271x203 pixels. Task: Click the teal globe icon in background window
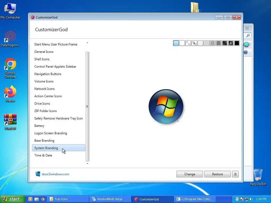[x=246, y=44]
